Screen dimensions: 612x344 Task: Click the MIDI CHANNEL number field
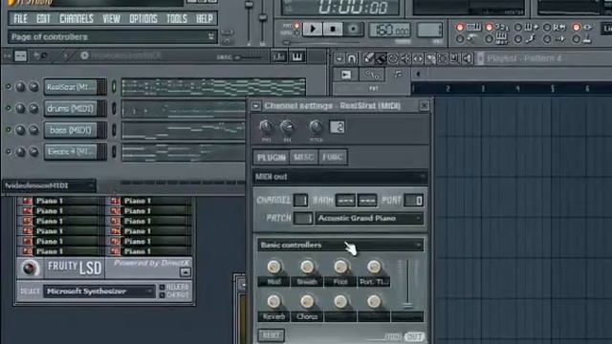click(300, 201)
